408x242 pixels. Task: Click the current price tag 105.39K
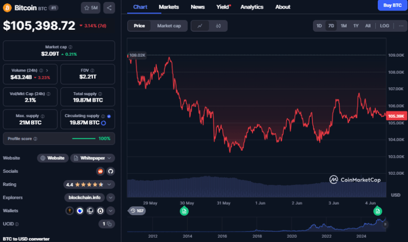(396, 116)
